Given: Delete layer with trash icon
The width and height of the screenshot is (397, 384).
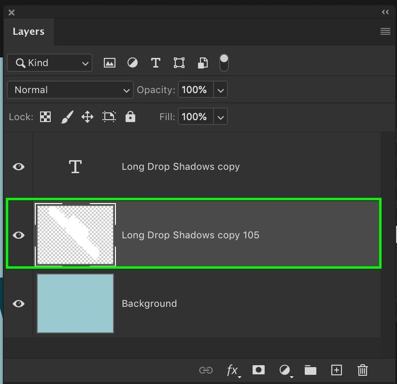Looking at the screenshot, I should pyautogui.click(x=363, y=370).
